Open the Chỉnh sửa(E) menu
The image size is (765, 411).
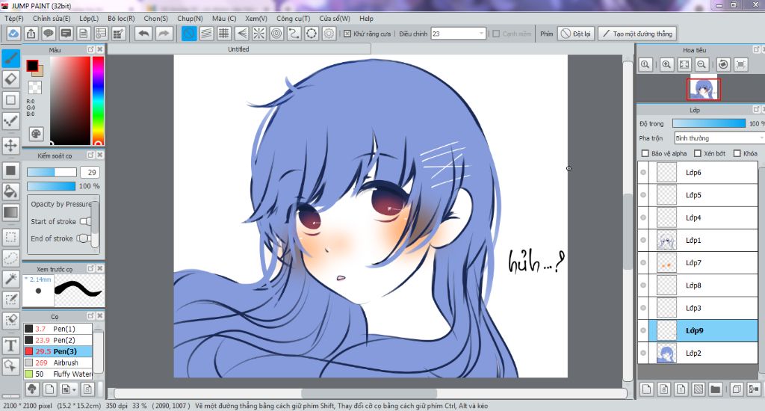coord(52,19)
